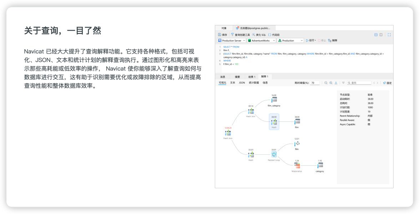This screenshot has height=214, width=420.
Task: Click the 运行 run button
Action: tap(310, 41)
